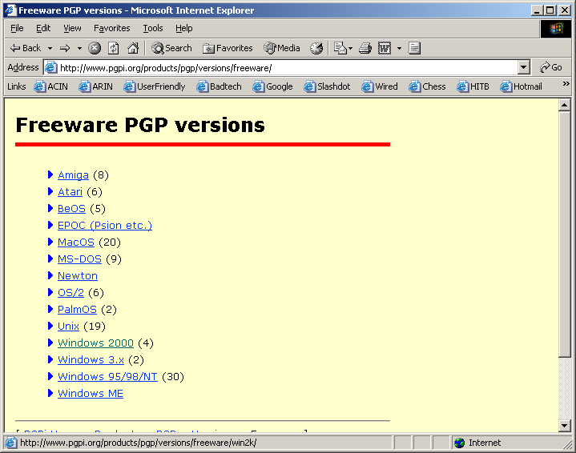The width and height of the screenshot is (576, 453).
Task: Open the Favorites pane from the toolbar
Action: [228, 48]
